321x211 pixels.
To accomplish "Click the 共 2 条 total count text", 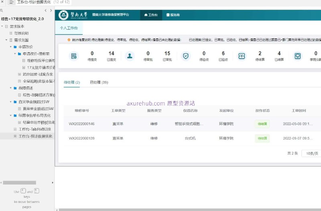I will point(293,153).
